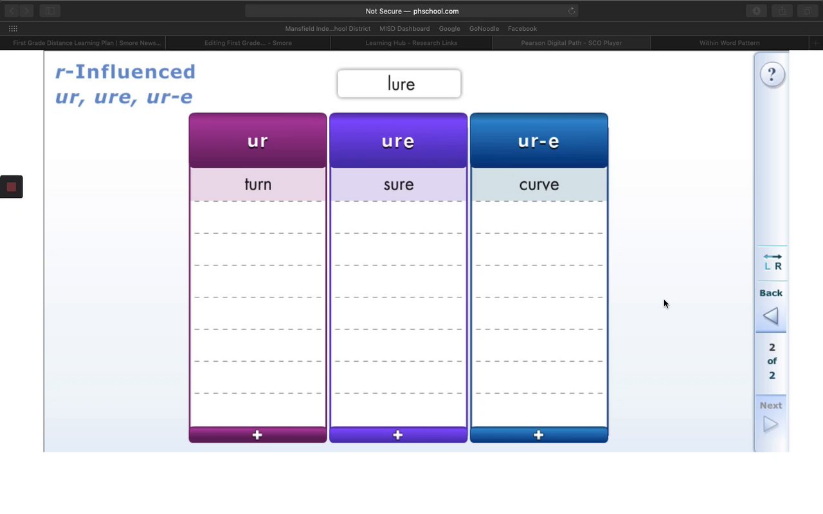
Task: Click the phschool.com address bar
Action: pos(411,11)
